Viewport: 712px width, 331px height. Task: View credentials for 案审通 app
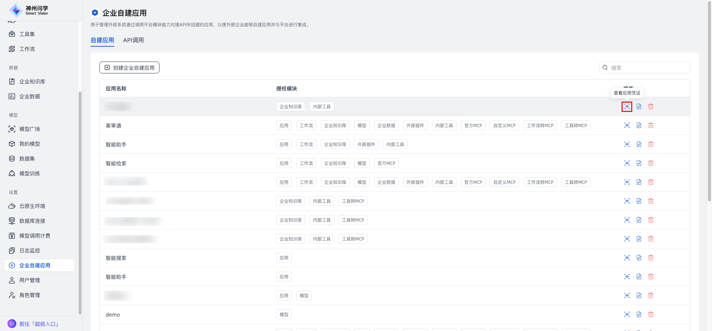[x=627, y=125]
